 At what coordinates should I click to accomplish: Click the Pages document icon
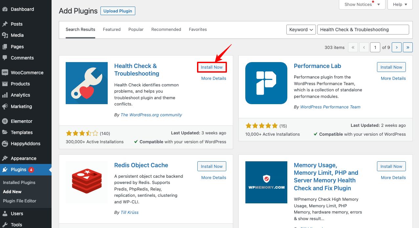[x=5, y=47]
